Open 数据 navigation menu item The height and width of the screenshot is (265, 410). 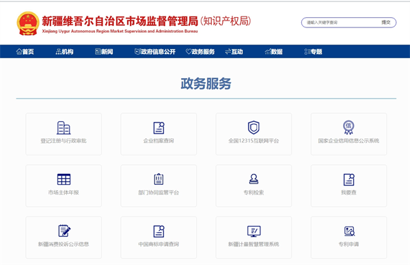[273, 51]
